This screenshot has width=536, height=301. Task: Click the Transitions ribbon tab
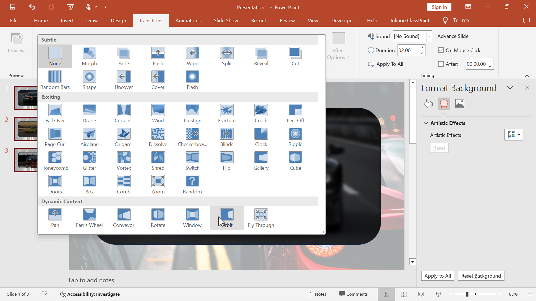150,20
